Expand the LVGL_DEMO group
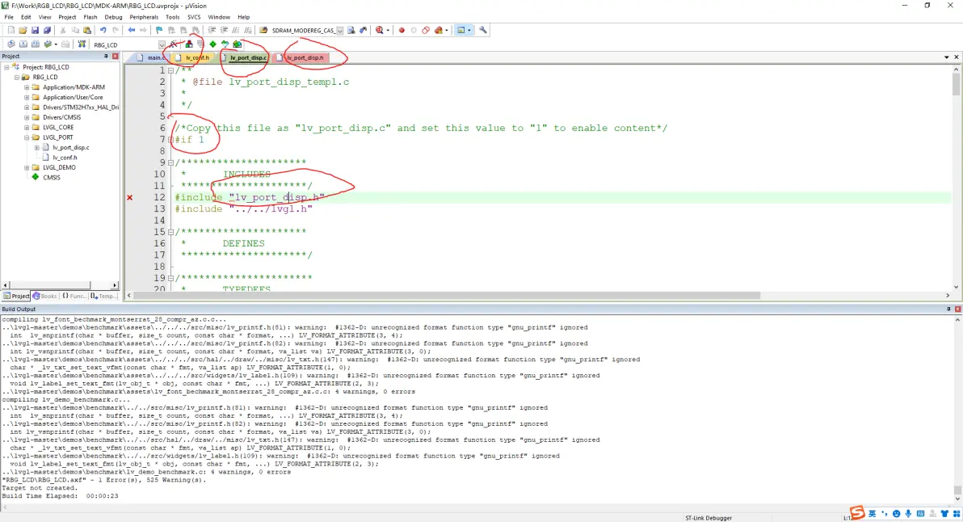 pyautogui.click(x=27, y=167)
